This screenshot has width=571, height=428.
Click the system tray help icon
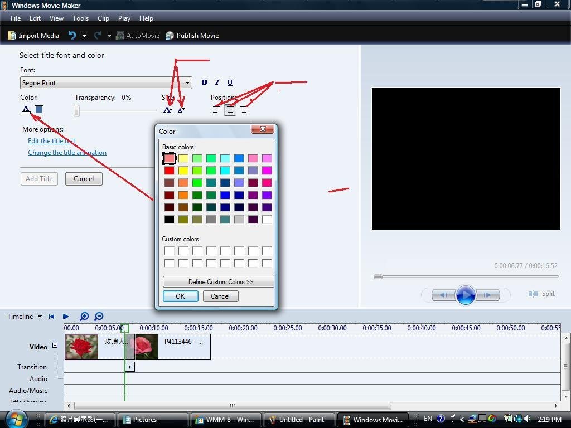441,419
